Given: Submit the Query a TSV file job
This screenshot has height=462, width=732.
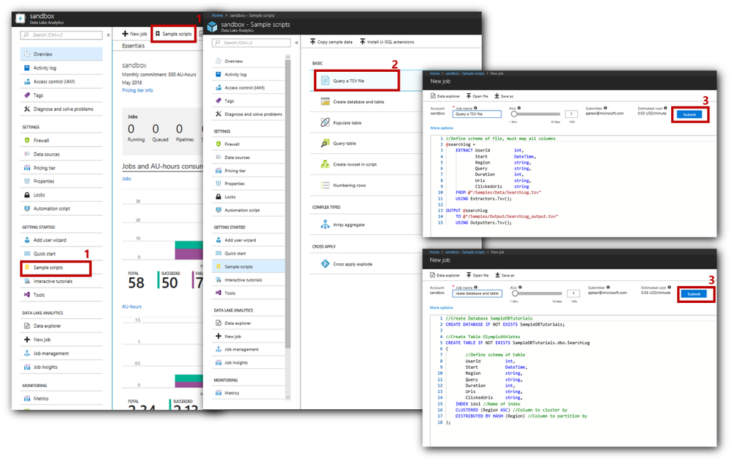Looking at the screenshot, I should [689, 115].
